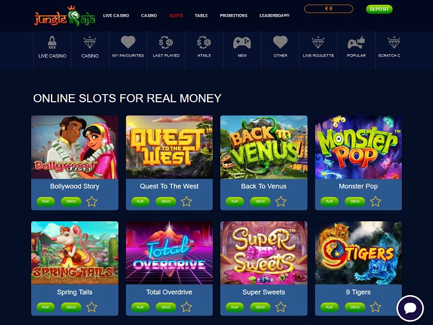The image size is (433, 325).
Task: Click Demo under Super Sweets
Action: pos(260,307)
